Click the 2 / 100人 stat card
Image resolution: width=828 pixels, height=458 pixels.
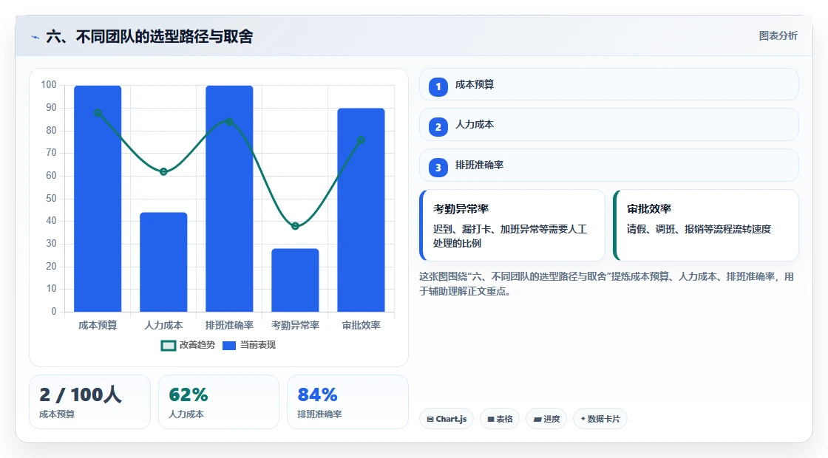point(89,402)
